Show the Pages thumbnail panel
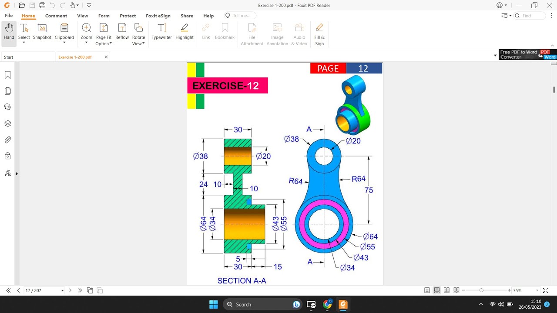Image resolution: width=557 pixels, height=313 pixels. [7, 91]
